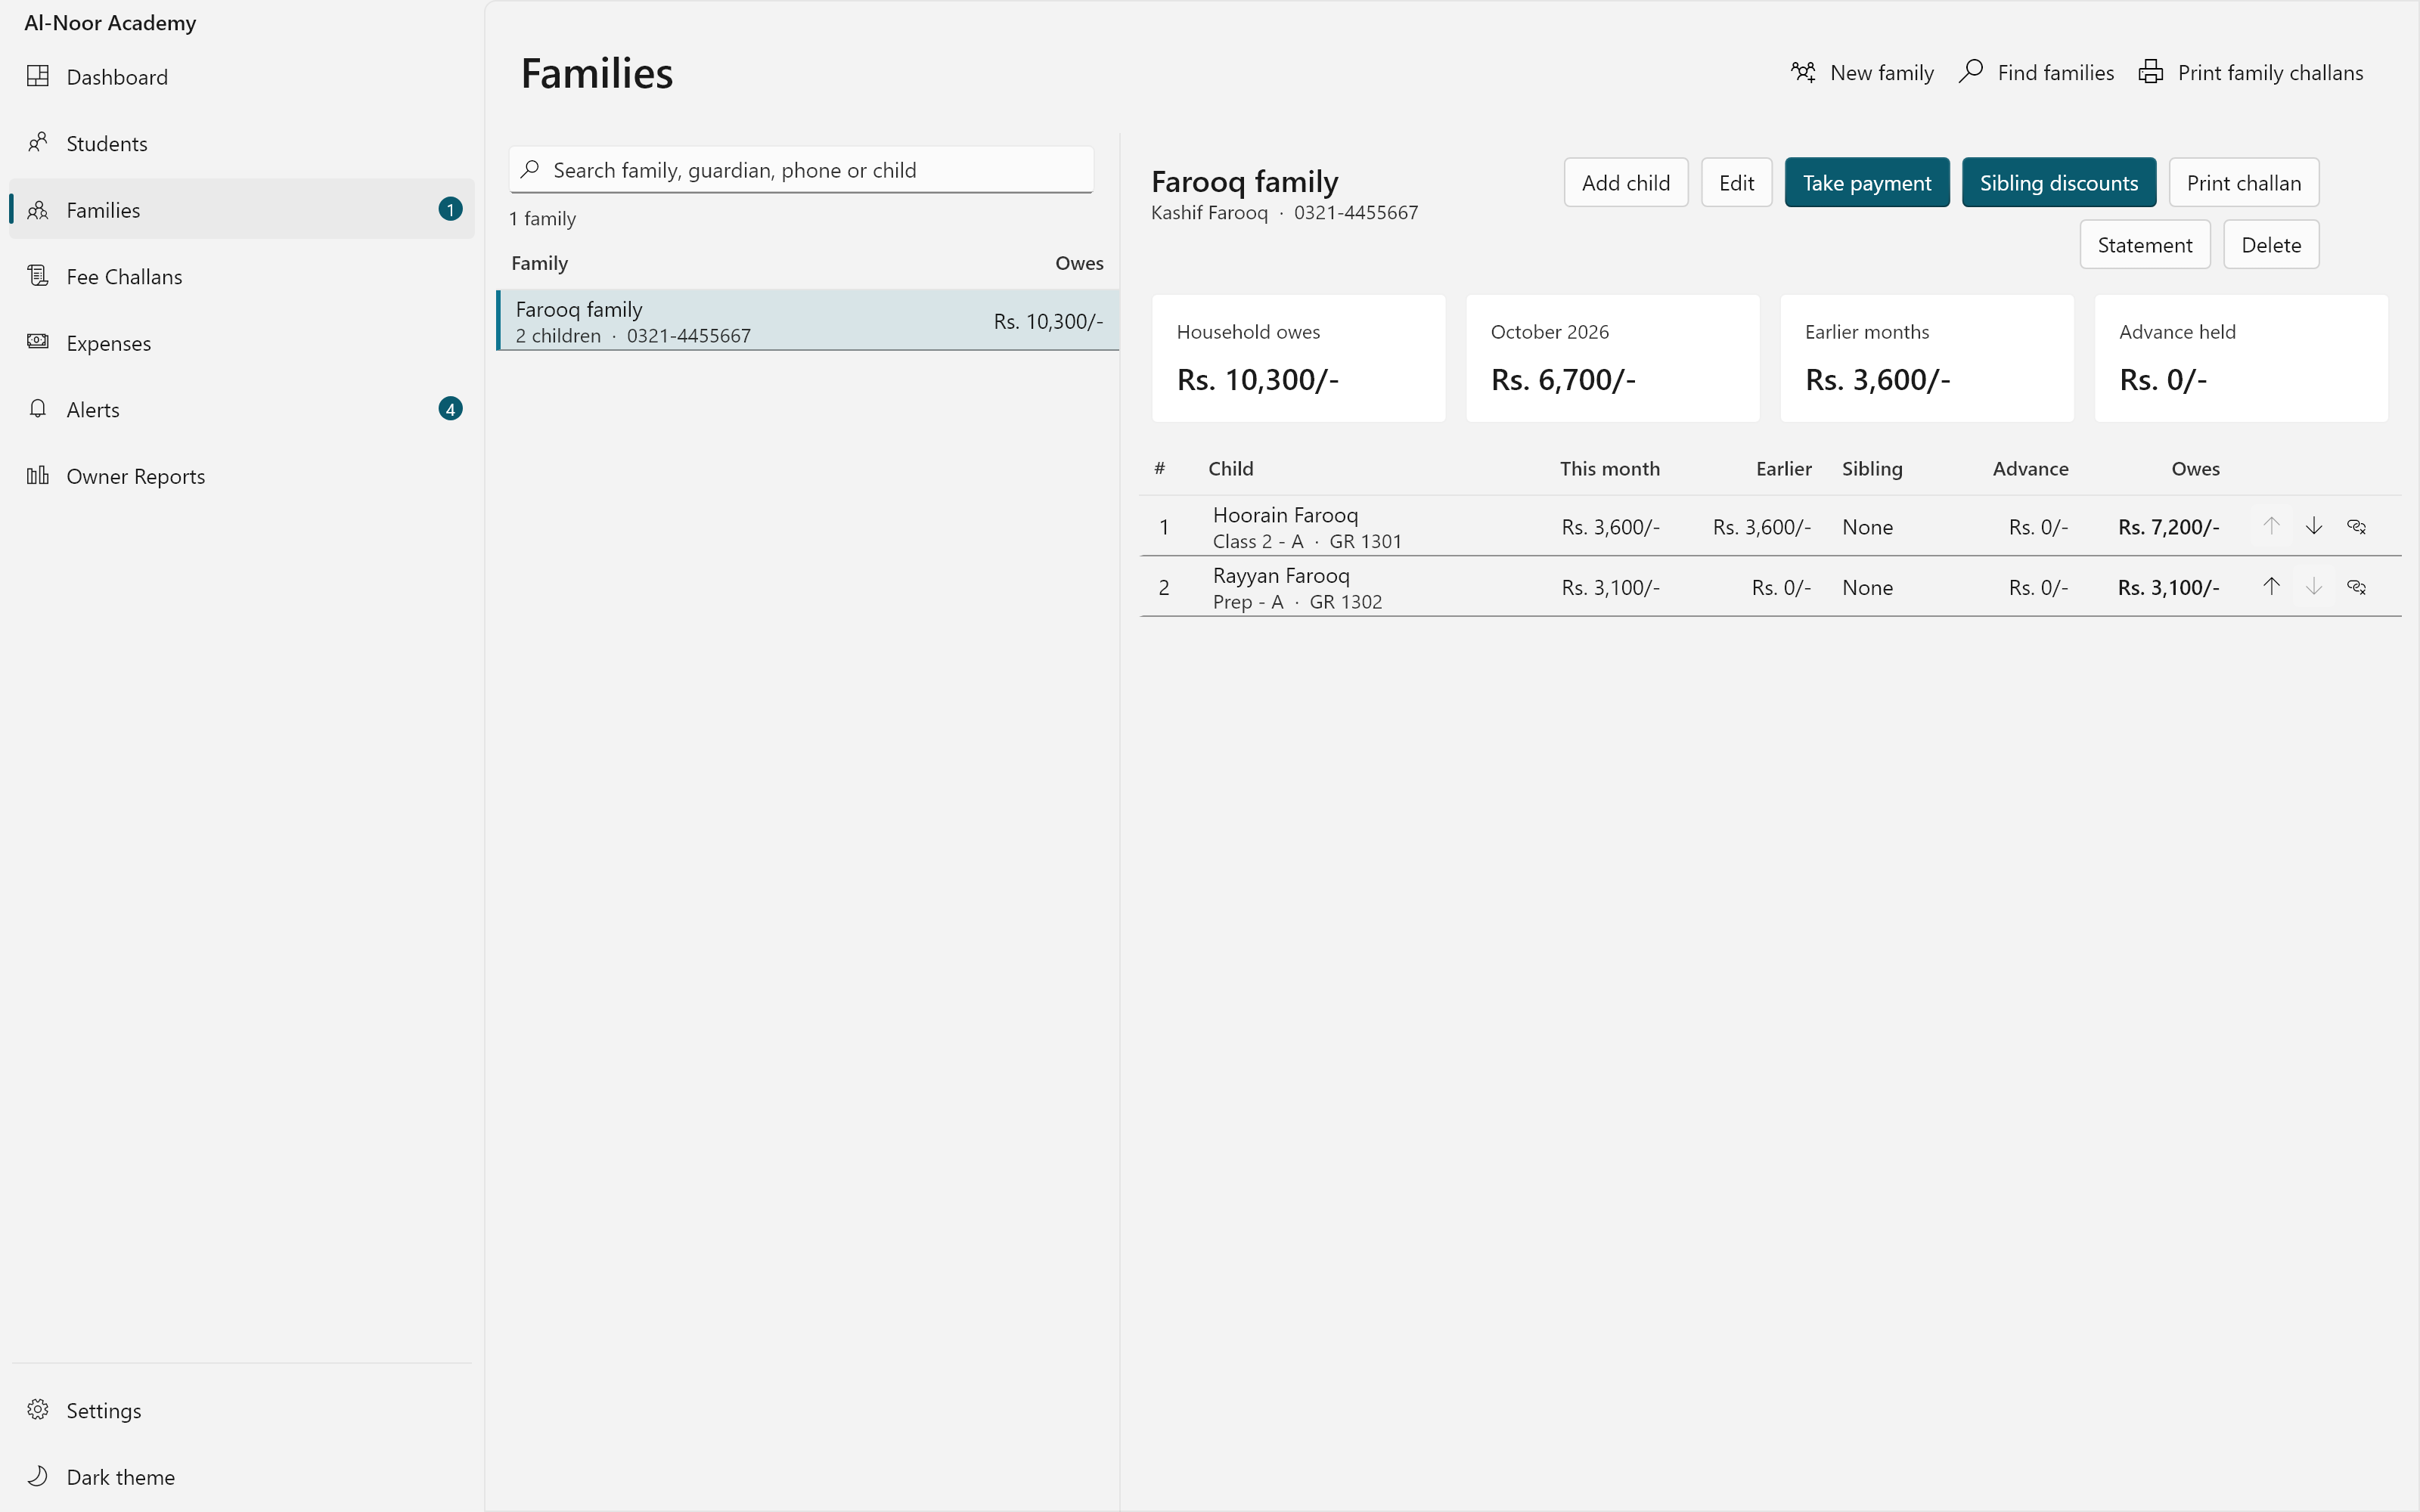This screenshot has width=2420, height=1512.
Task: Move Rayyan Farooq up with arrow icon
Action: [x=2271, y=587]
